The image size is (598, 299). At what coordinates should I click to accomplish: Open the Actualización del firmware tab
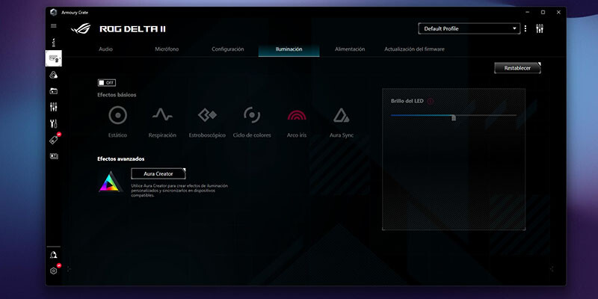[x=414, y=49]
